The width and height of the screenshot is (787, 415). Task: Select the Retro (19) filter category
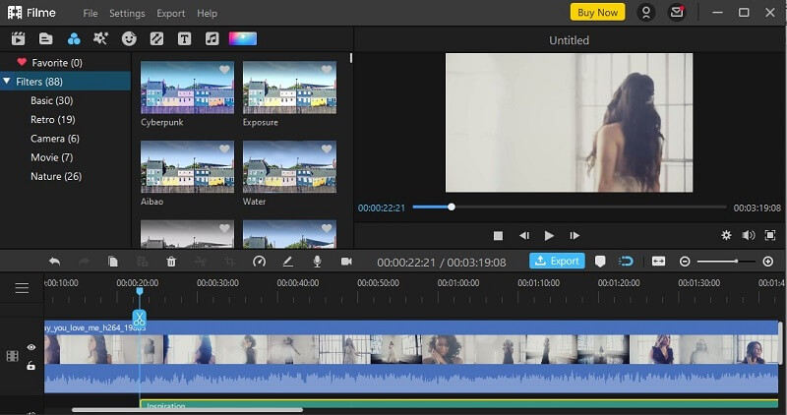pyautogui.click(x=53, y=119)
